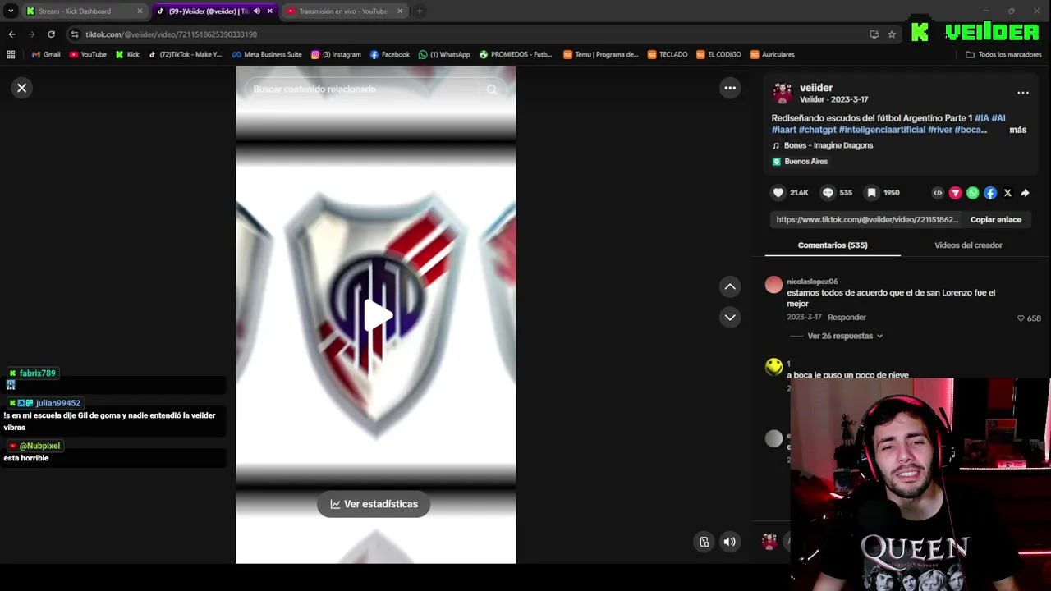Send to friends with the red arrow icon
This screenshot has height=591, width=1051.
tap(955, 193)
